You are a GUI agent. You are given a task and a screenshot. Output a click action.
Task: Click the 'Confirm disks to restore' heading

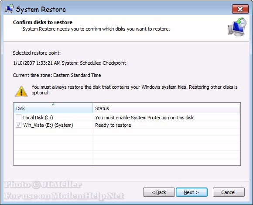[43, 22]
